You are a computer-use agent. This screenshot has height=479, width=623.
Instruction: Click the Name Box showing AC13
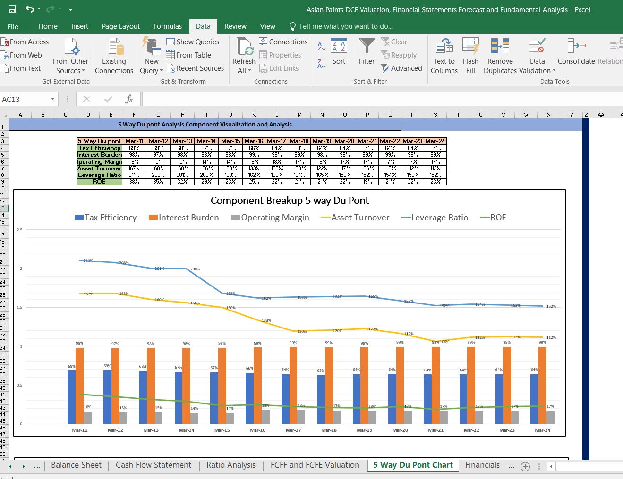point(25,99)
